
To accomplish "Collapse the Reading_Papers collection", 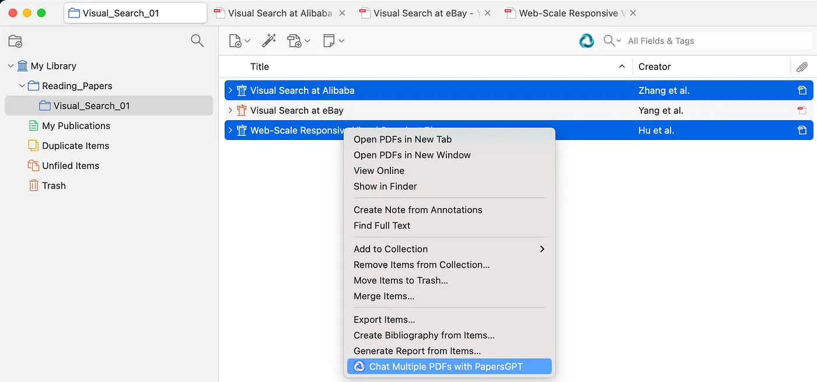I will (22, 86).
